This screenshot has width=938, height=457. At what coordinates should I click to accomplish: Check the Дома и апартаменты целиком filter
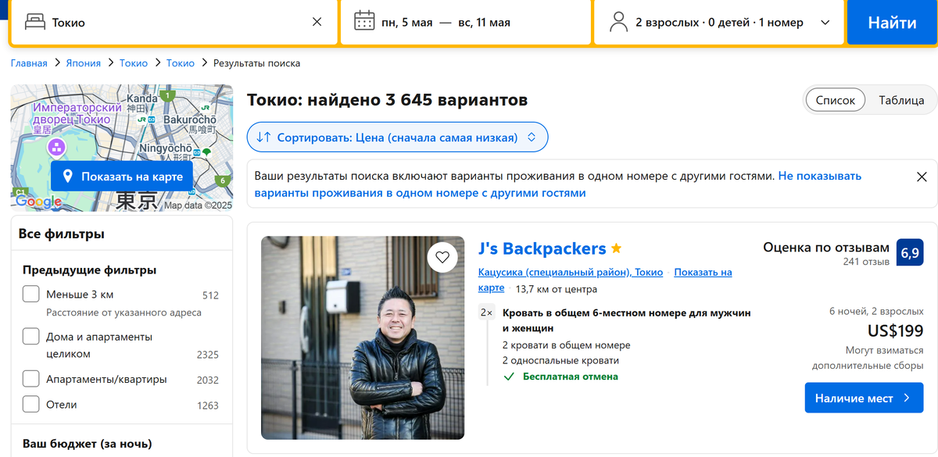point(31,337)
